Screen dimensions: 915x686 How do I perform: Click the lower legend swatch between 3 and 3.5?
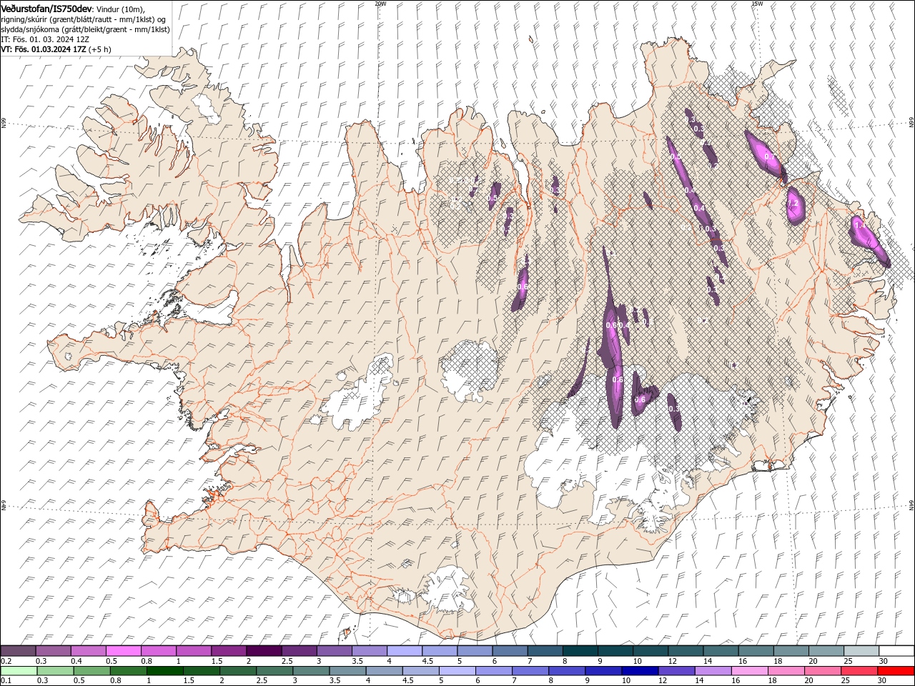[311, 671]
